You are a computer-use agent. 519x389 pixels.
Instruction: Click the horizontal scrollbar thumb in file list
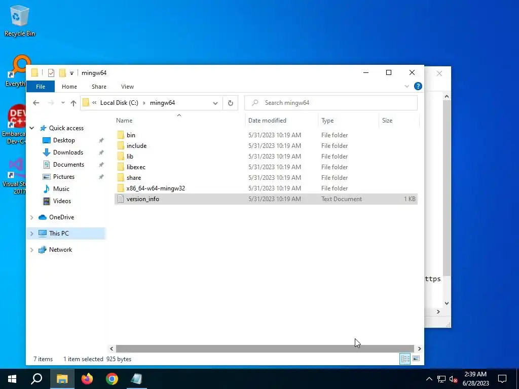265,348
